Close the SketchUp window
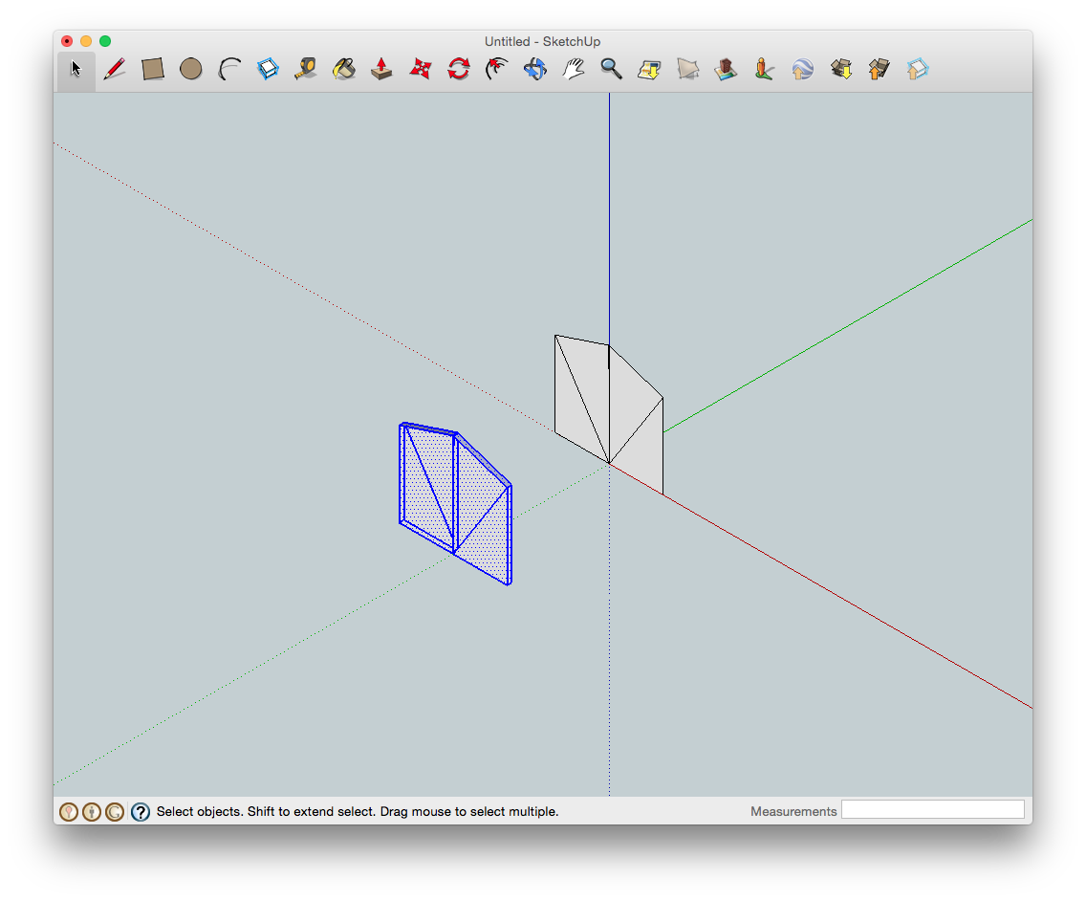The height and width of the screenshot is (901, 1086). click(x=67, y=41)
